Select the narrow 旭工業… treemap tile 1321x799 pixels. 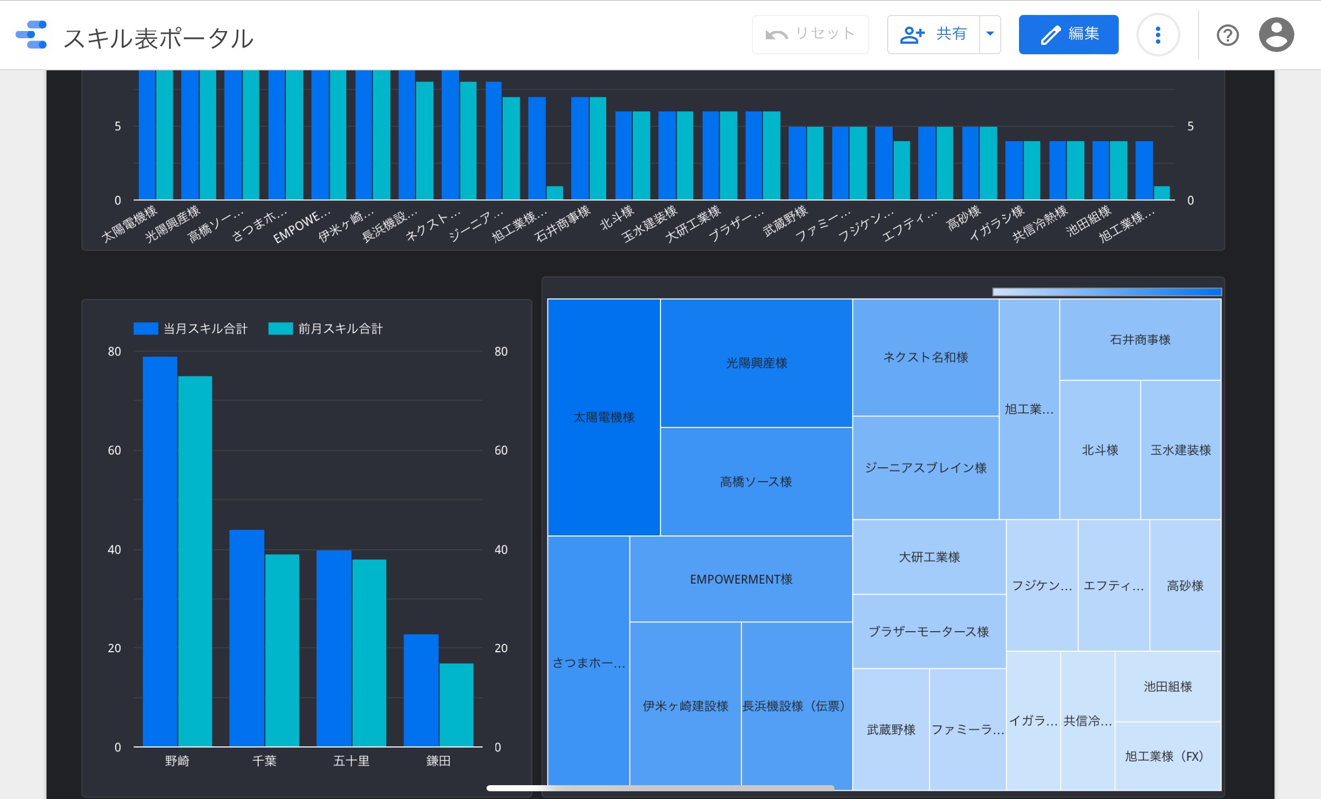(x=1029, y=409)
